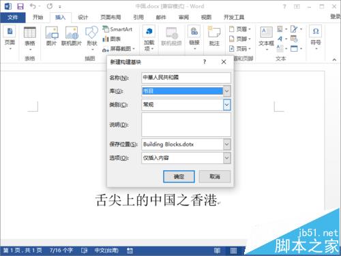
Task: Click the Redo/Repeat icon
Action: pos(50,6)
